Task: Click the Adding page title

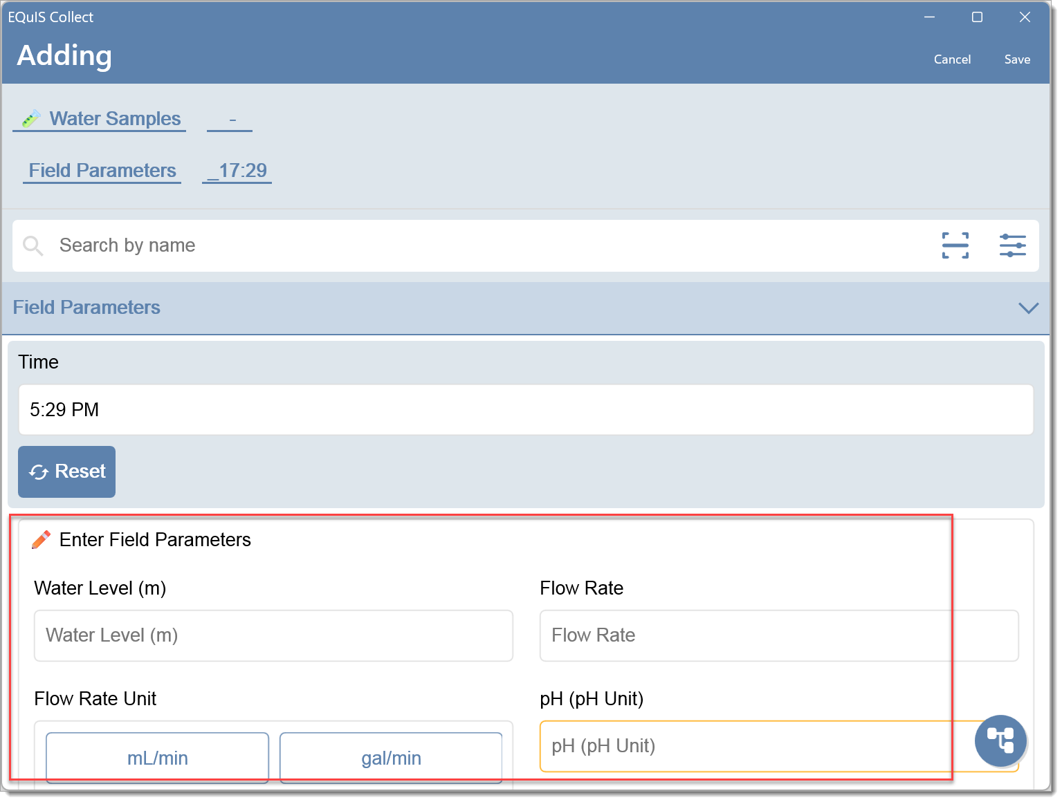Action: point(64,56)
